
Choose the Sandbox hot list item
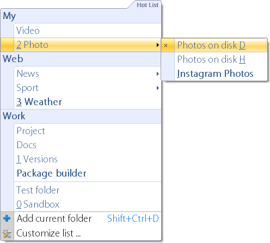88,204
